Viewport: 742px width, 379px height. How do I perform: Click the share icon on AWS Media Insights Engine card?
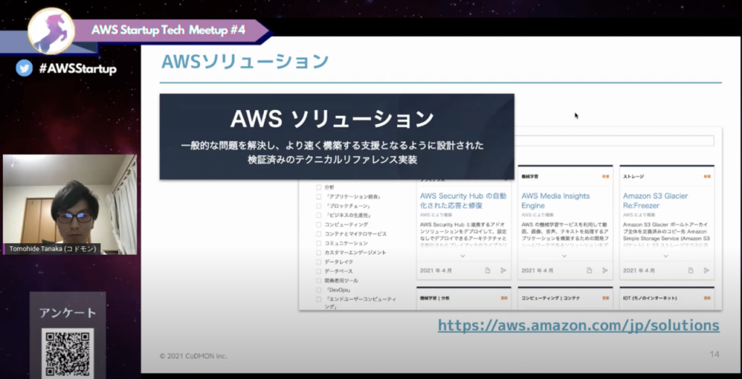[x=605, y=271]
